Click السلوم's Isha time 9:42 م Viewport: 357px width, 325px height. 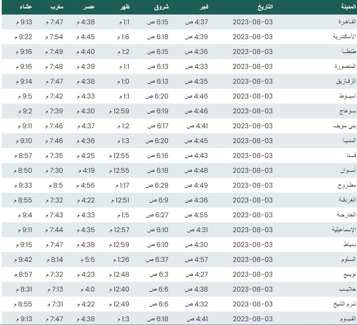click(x=23, y=260)
